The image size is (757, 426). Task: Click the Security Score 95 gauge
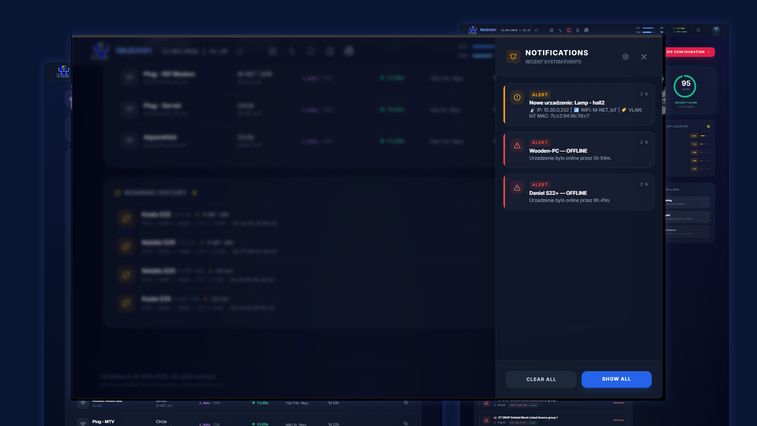pyautogui.click(x=685, y=86)
